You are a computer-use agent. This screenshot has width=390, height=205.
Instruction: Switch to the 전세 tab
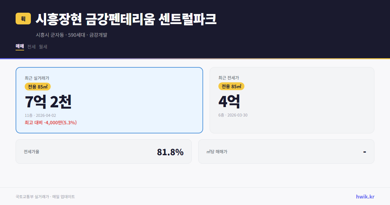click(31, 47)
